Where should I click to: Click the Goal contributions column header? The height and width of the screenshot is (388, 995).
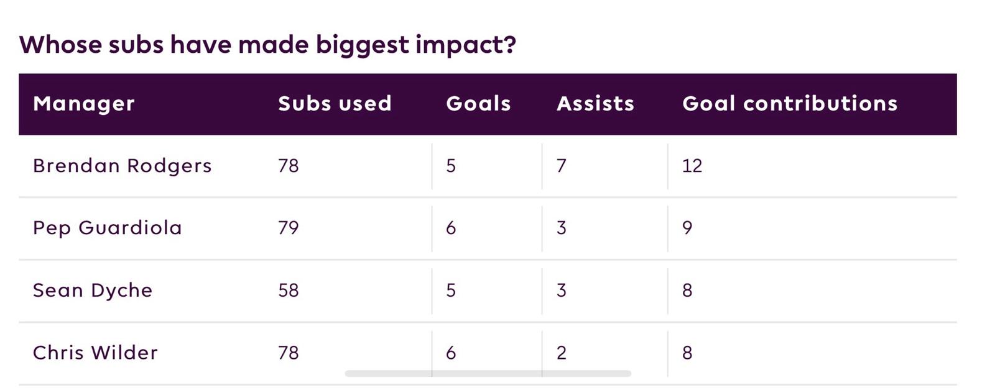tap(790, 104)
